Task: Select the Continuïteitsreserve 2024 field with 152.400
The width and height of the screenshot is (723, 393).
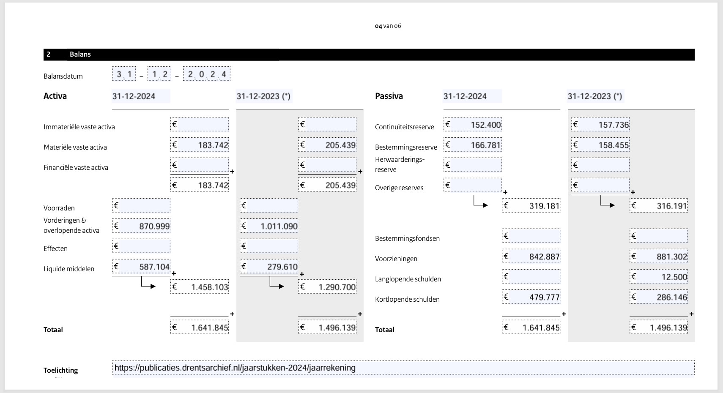Action: tap(473, 124)
